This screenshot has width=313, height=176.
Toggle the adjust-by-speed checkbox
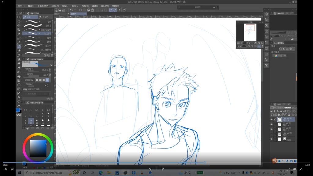[x=26, y=89]
